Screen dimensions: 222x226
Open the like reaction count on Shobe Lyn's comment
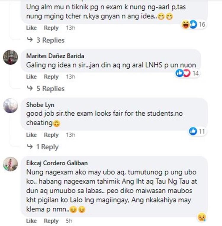pos(197,131)
